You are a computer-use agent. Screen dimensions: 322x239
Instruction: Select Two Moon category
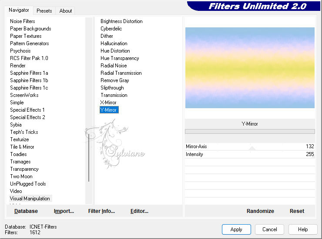tap(21, 176)
